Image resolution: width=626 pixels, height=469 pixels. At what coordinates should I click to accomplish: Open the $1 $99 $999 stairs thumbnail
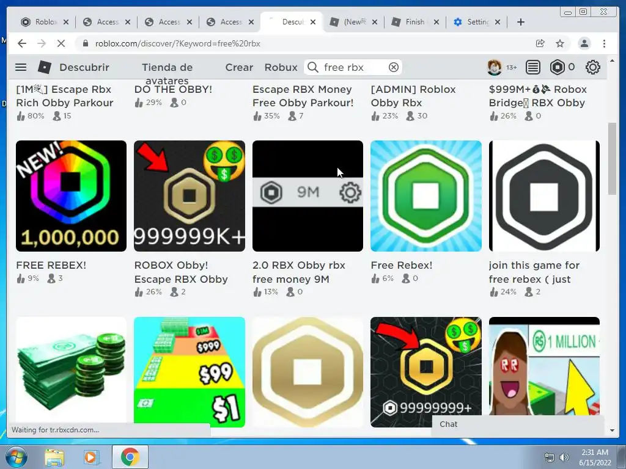[x=190, y=372]
